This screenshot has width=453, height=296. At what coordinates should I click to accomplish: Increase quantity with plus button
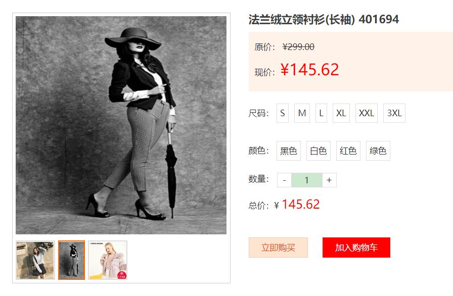click(x=329, y=180)
